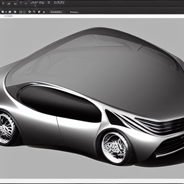Click the cloud-shaped icon ending the lower icon group
The height and width of the screenshot is (184, 184).
click(44, 12)
